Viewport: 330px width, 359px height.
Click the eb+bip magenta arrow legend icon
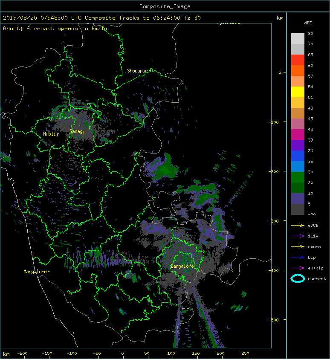coord(298,268)
